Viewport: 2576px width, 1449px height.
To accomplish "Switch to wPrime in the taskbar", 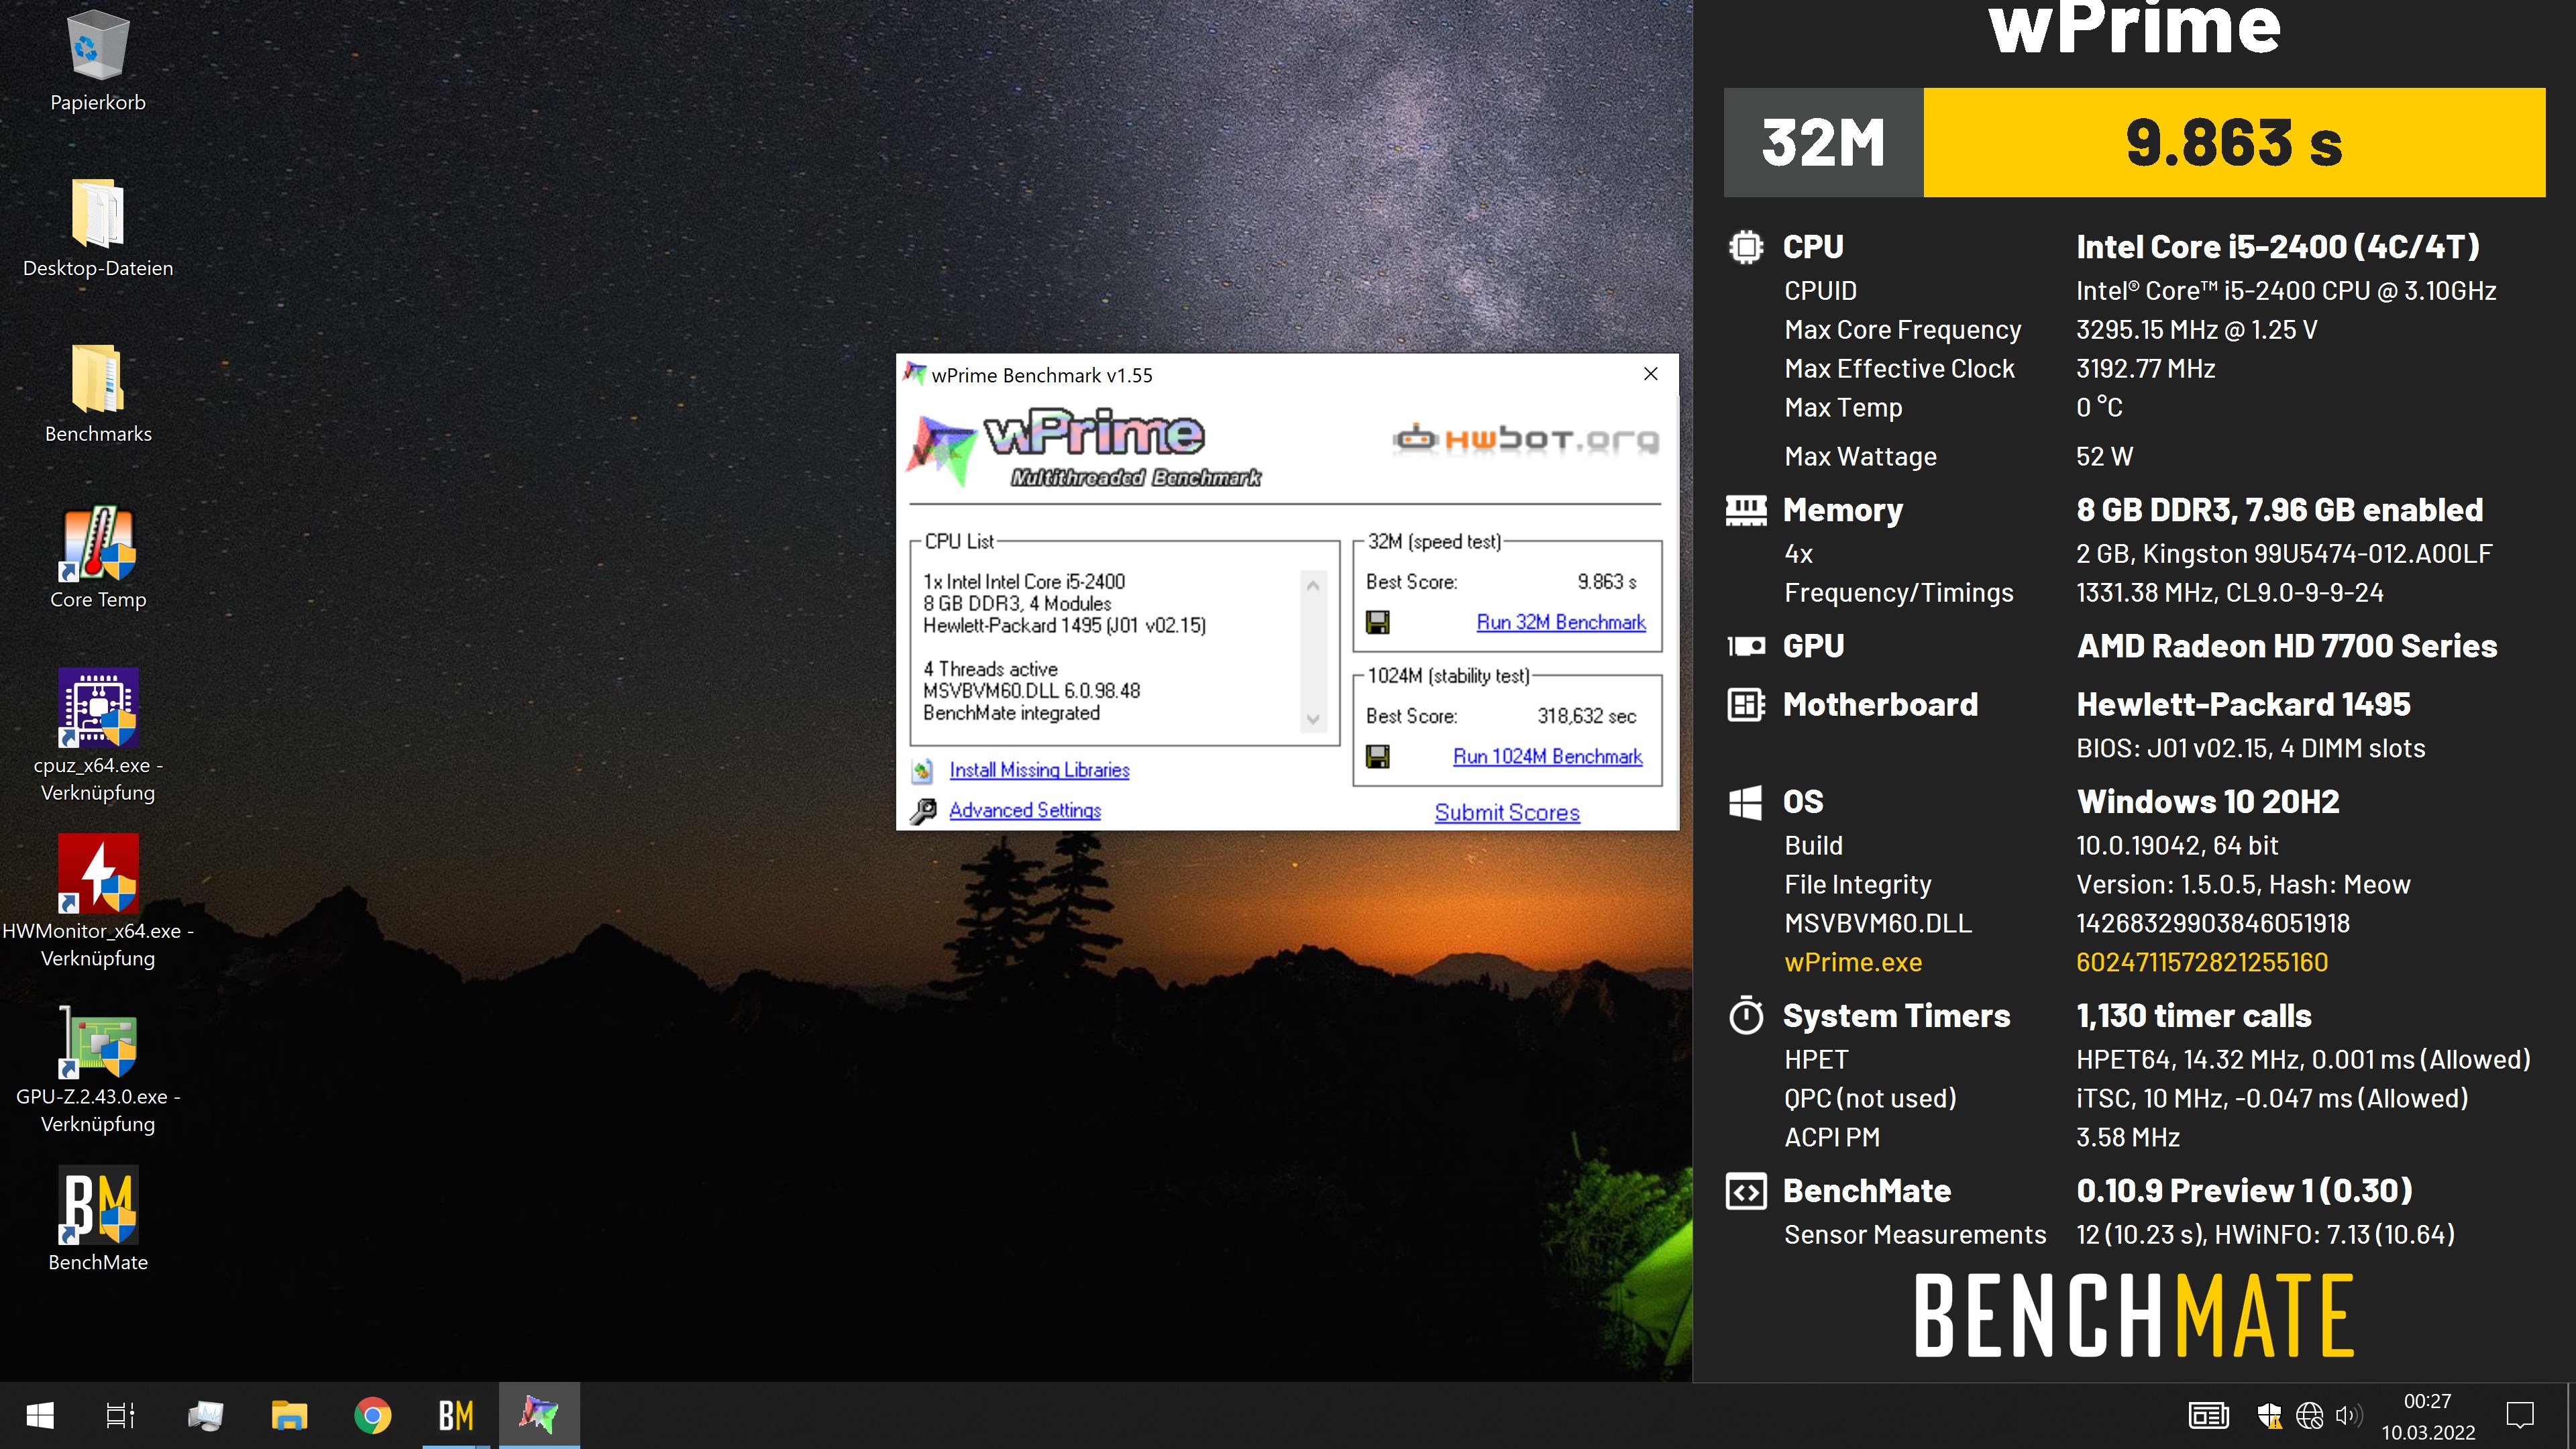I will (539, 1416).
